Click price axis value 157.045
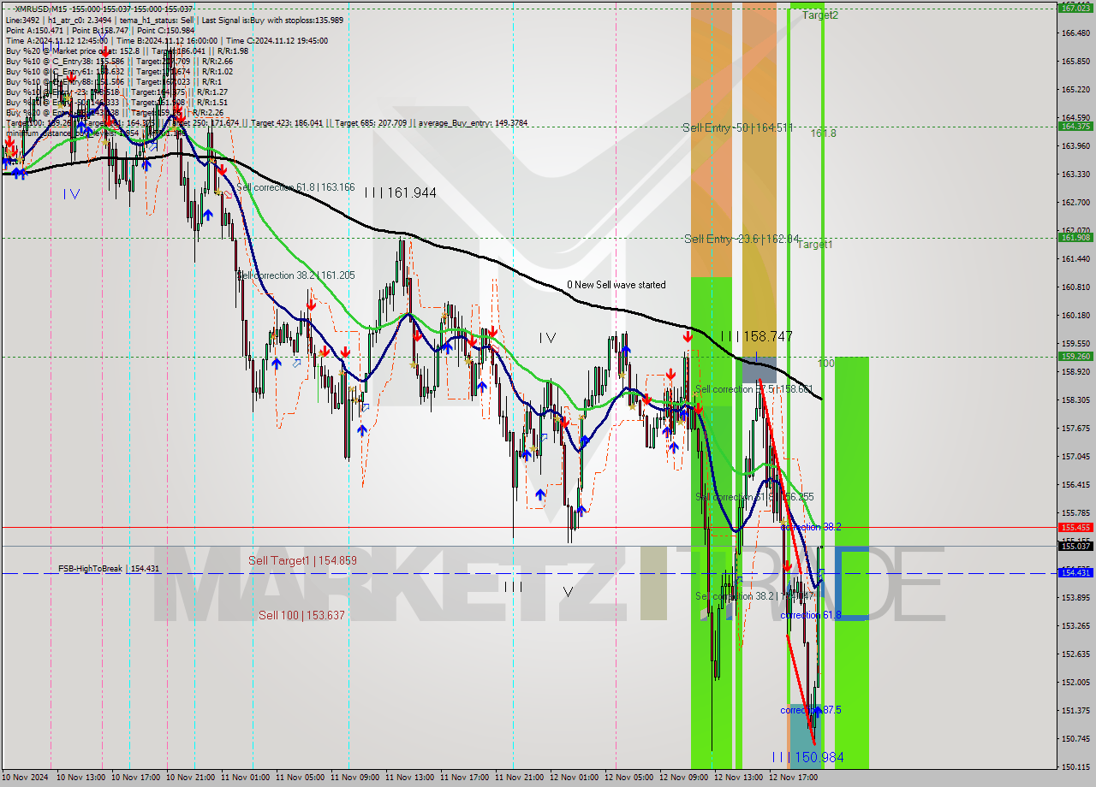The width and height of the screenshot is (1096, 787). point(1075,456)
